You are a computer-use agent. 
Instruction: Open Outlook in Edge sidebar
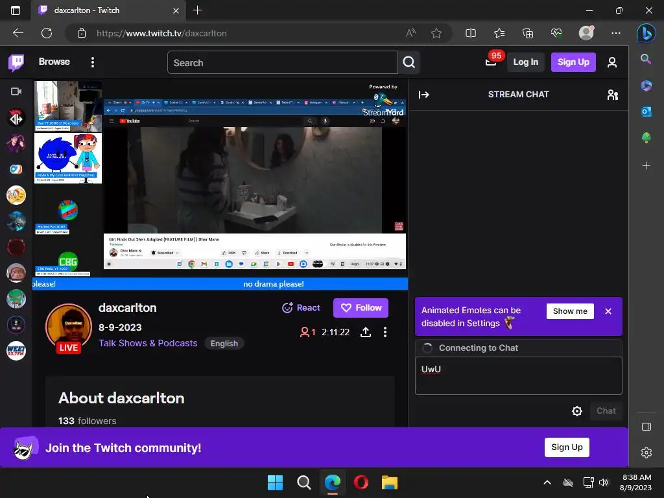click(x=646, y=112)
